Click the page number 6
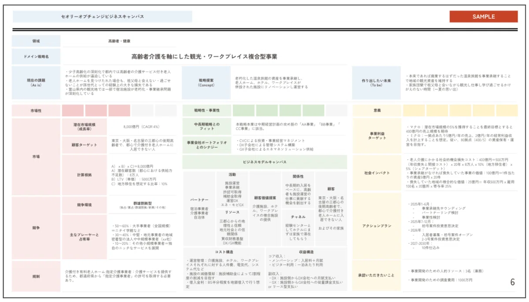 pos(512,283)
